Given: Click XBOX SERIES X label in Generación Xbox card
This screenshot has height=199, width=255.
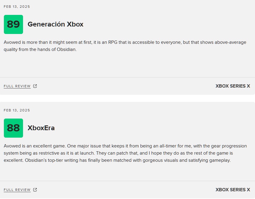Looking at the screenshot, I should [x=233, y=86].
